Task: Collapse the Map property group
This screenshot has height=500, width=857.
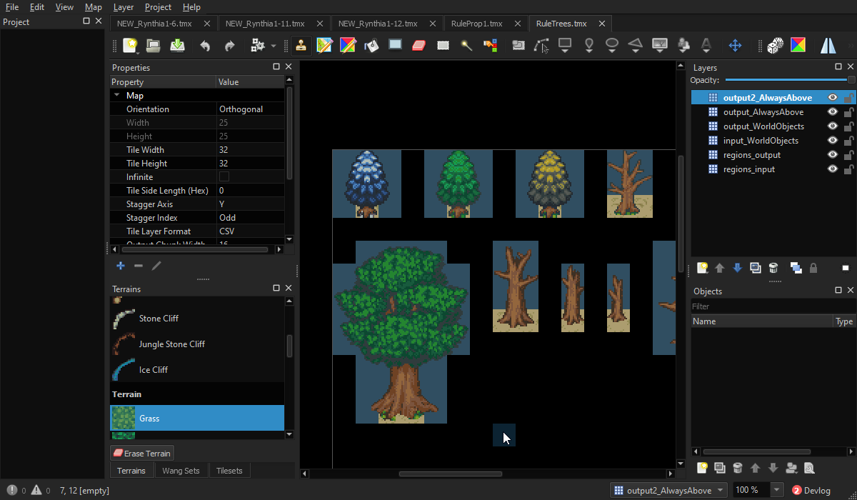Action: tap(117, 95)
